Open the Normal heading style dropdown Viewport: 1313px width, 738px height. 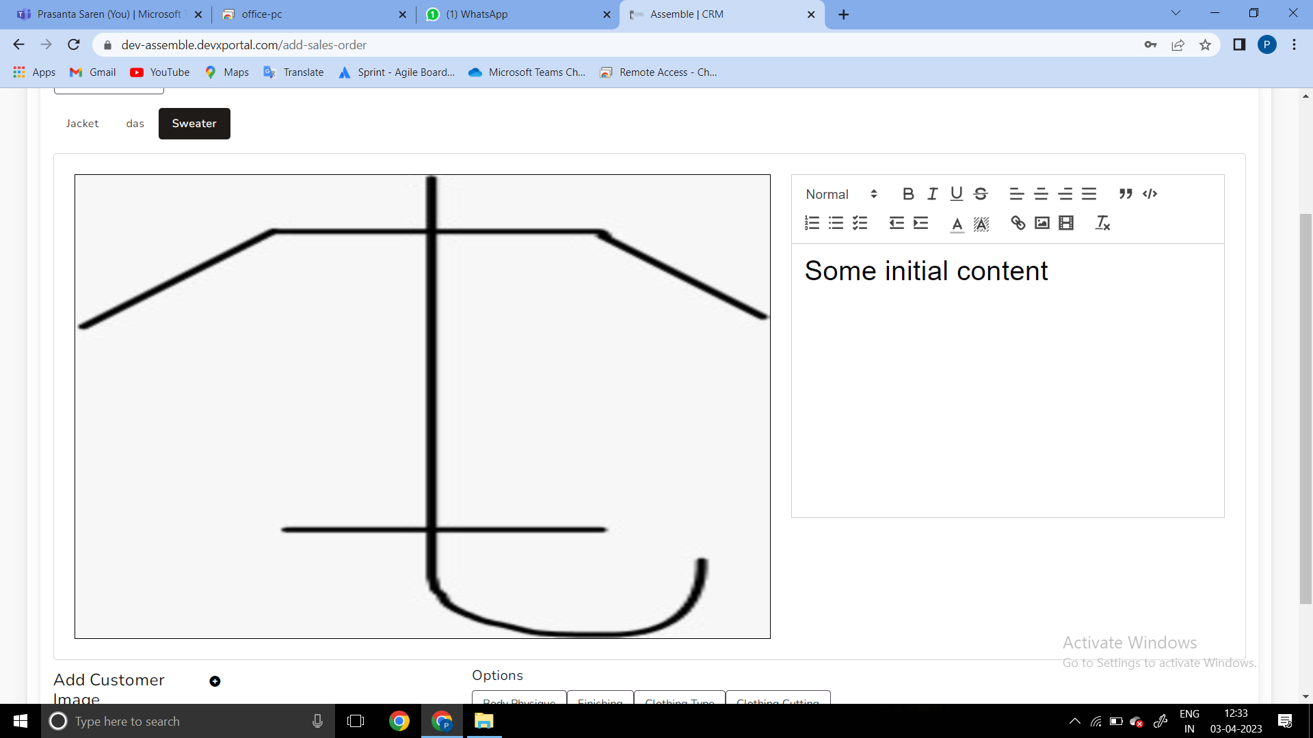click(x=841, y=194)
